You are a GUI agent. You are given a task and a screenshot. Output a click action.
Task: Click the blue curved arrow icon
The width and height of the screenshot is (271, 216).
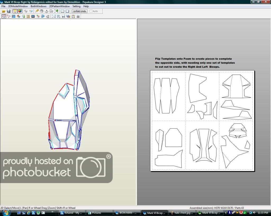tap(43, 16)
